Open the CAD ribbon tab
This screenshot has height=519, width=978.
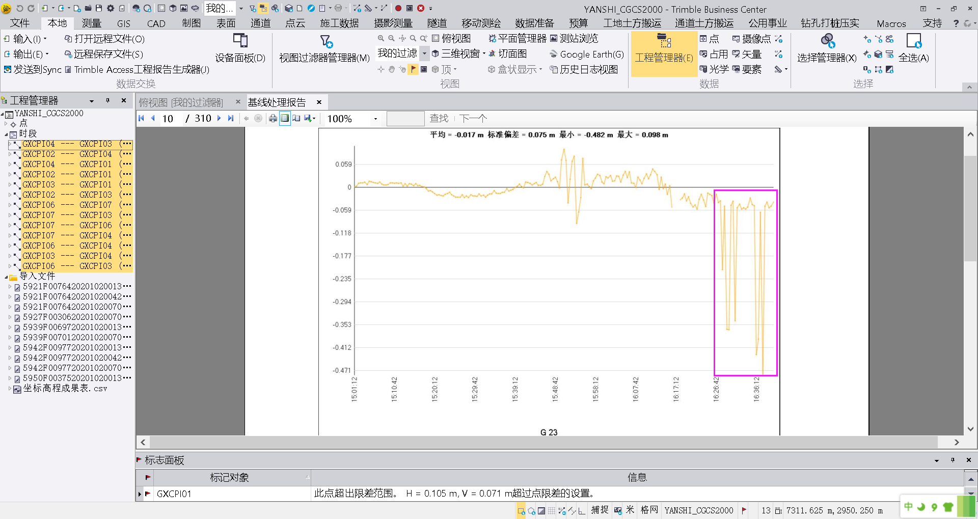click(x=156, y=23)
